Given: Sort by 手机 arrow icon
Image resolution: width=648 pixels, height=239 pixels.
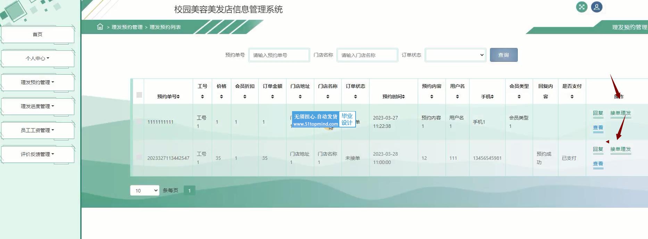Looking at the screenshot, I should pyautogui.click(x=492, y=97).
